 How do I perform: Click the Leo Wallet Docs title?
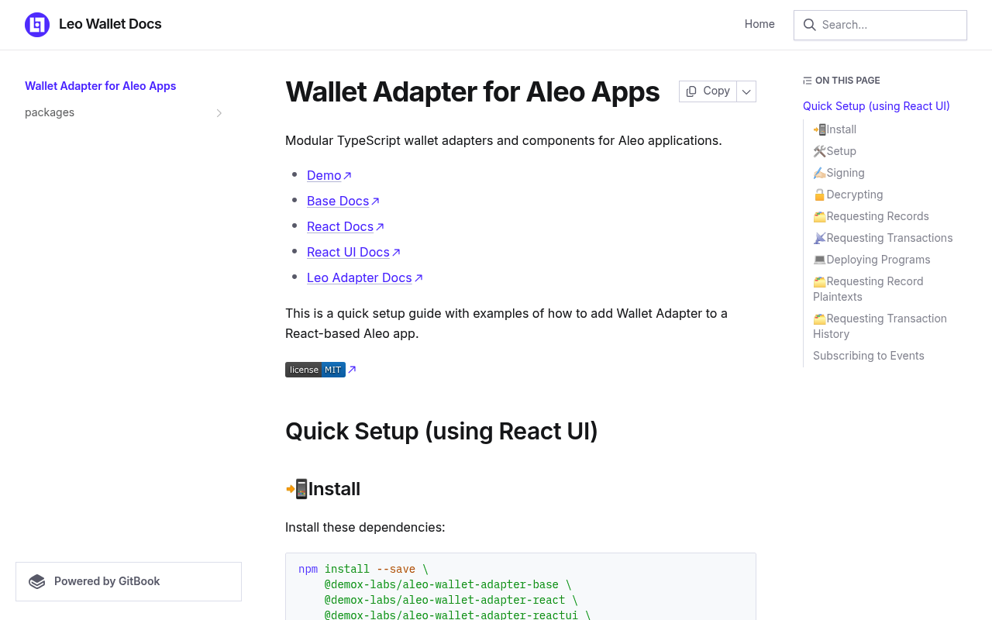110,24
